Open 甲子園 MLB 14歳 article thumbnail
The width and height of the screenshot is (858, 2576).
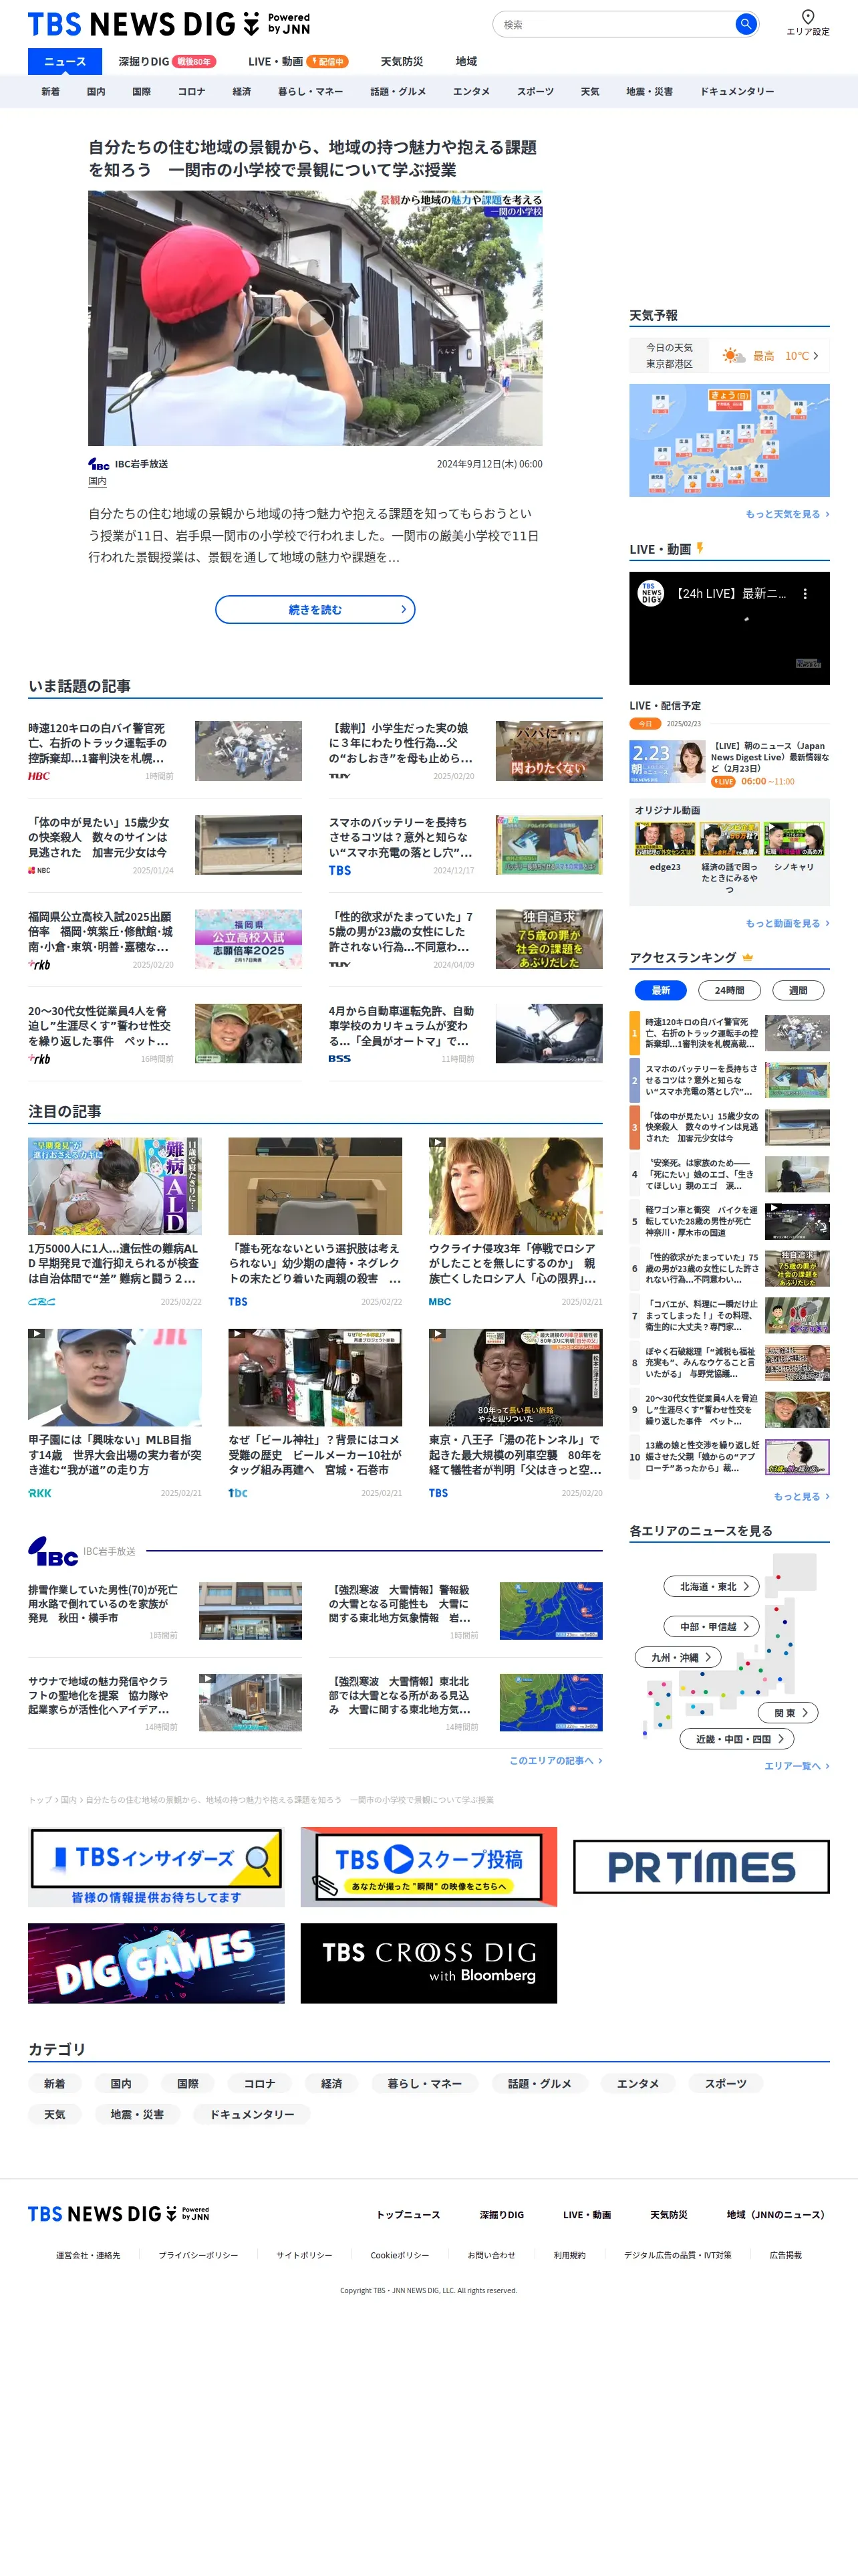click(x=115, y=1377)
